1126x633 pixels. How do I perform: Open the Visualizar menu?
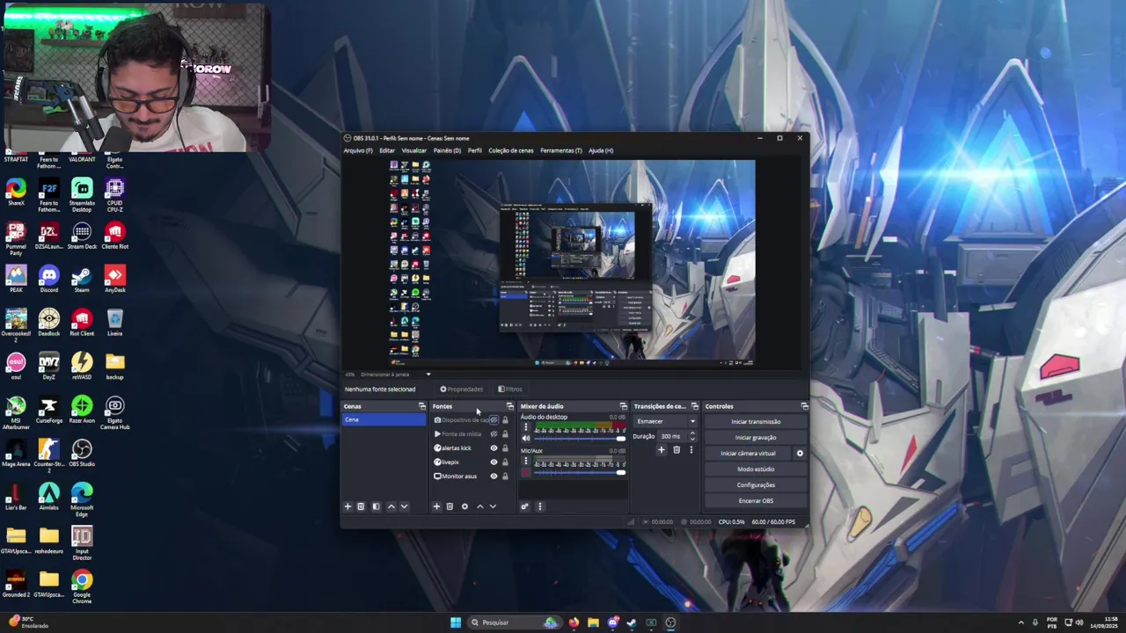tap(414, 150)
